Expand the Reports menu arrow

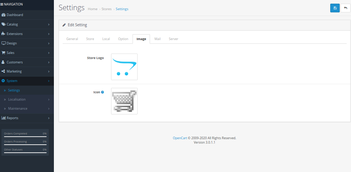(x=48, y=118)
